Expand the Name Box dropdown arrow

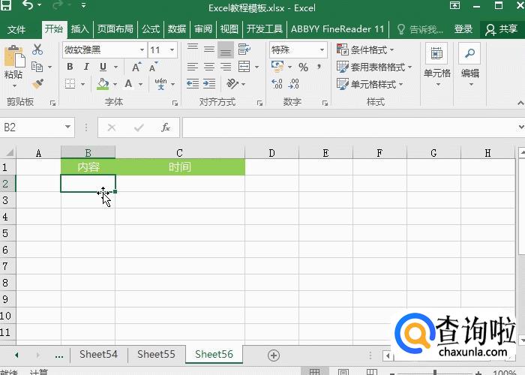(67, 127)
